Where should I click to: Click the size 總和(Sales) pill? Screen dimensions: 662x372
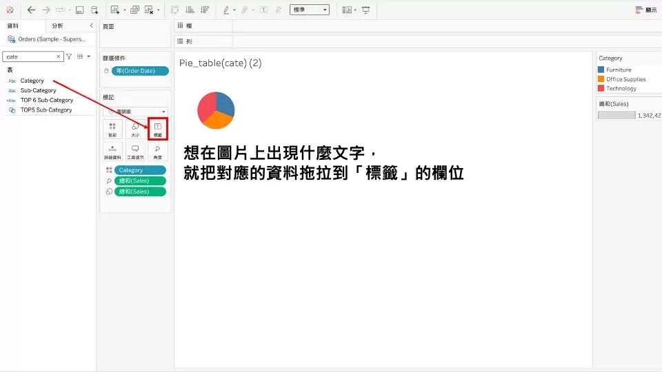click(x=140, y=192)
